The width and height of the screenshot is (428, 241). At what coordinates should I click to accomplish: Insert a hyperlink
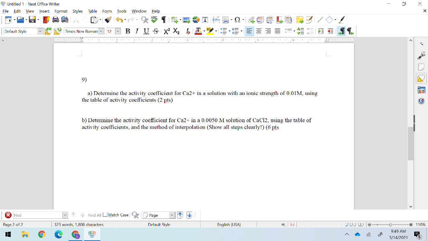point(251,20)
